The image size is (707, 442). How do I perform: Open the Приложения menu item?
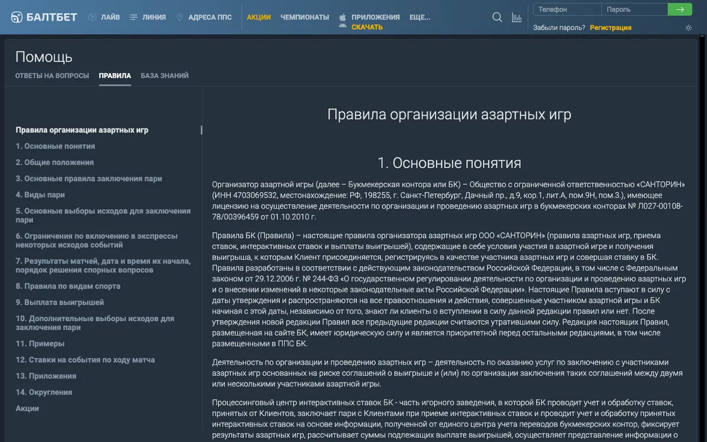pyautogui.click(x=376, y=17)
